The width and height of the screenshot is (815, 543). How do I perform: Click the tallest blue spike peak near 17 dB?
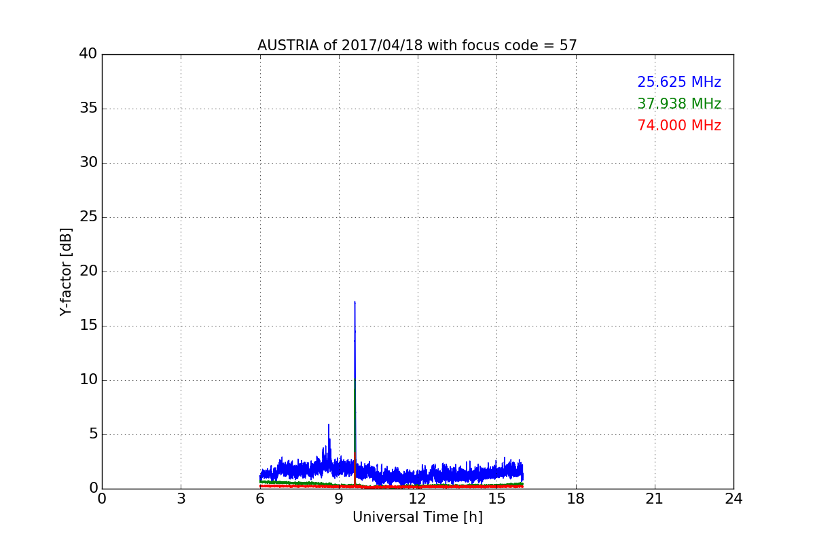click(x=355, y=303)
